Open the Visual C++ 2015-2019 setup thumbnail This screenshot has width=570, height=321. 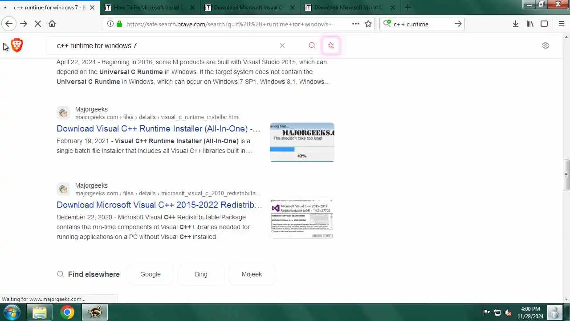pyautogui.click(x=302, y=218)
